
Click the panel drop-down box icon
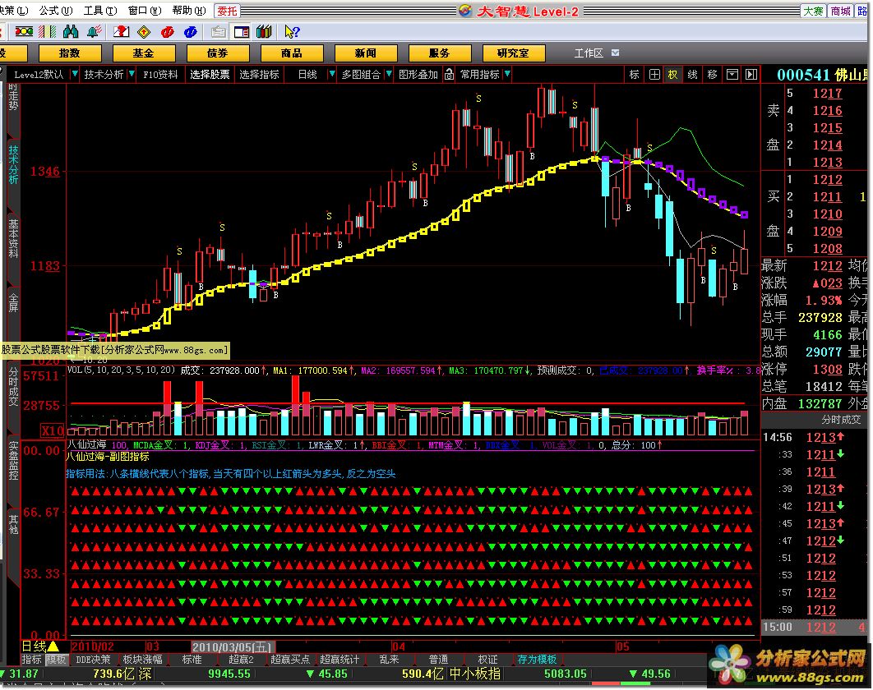[x=732, y=74]
